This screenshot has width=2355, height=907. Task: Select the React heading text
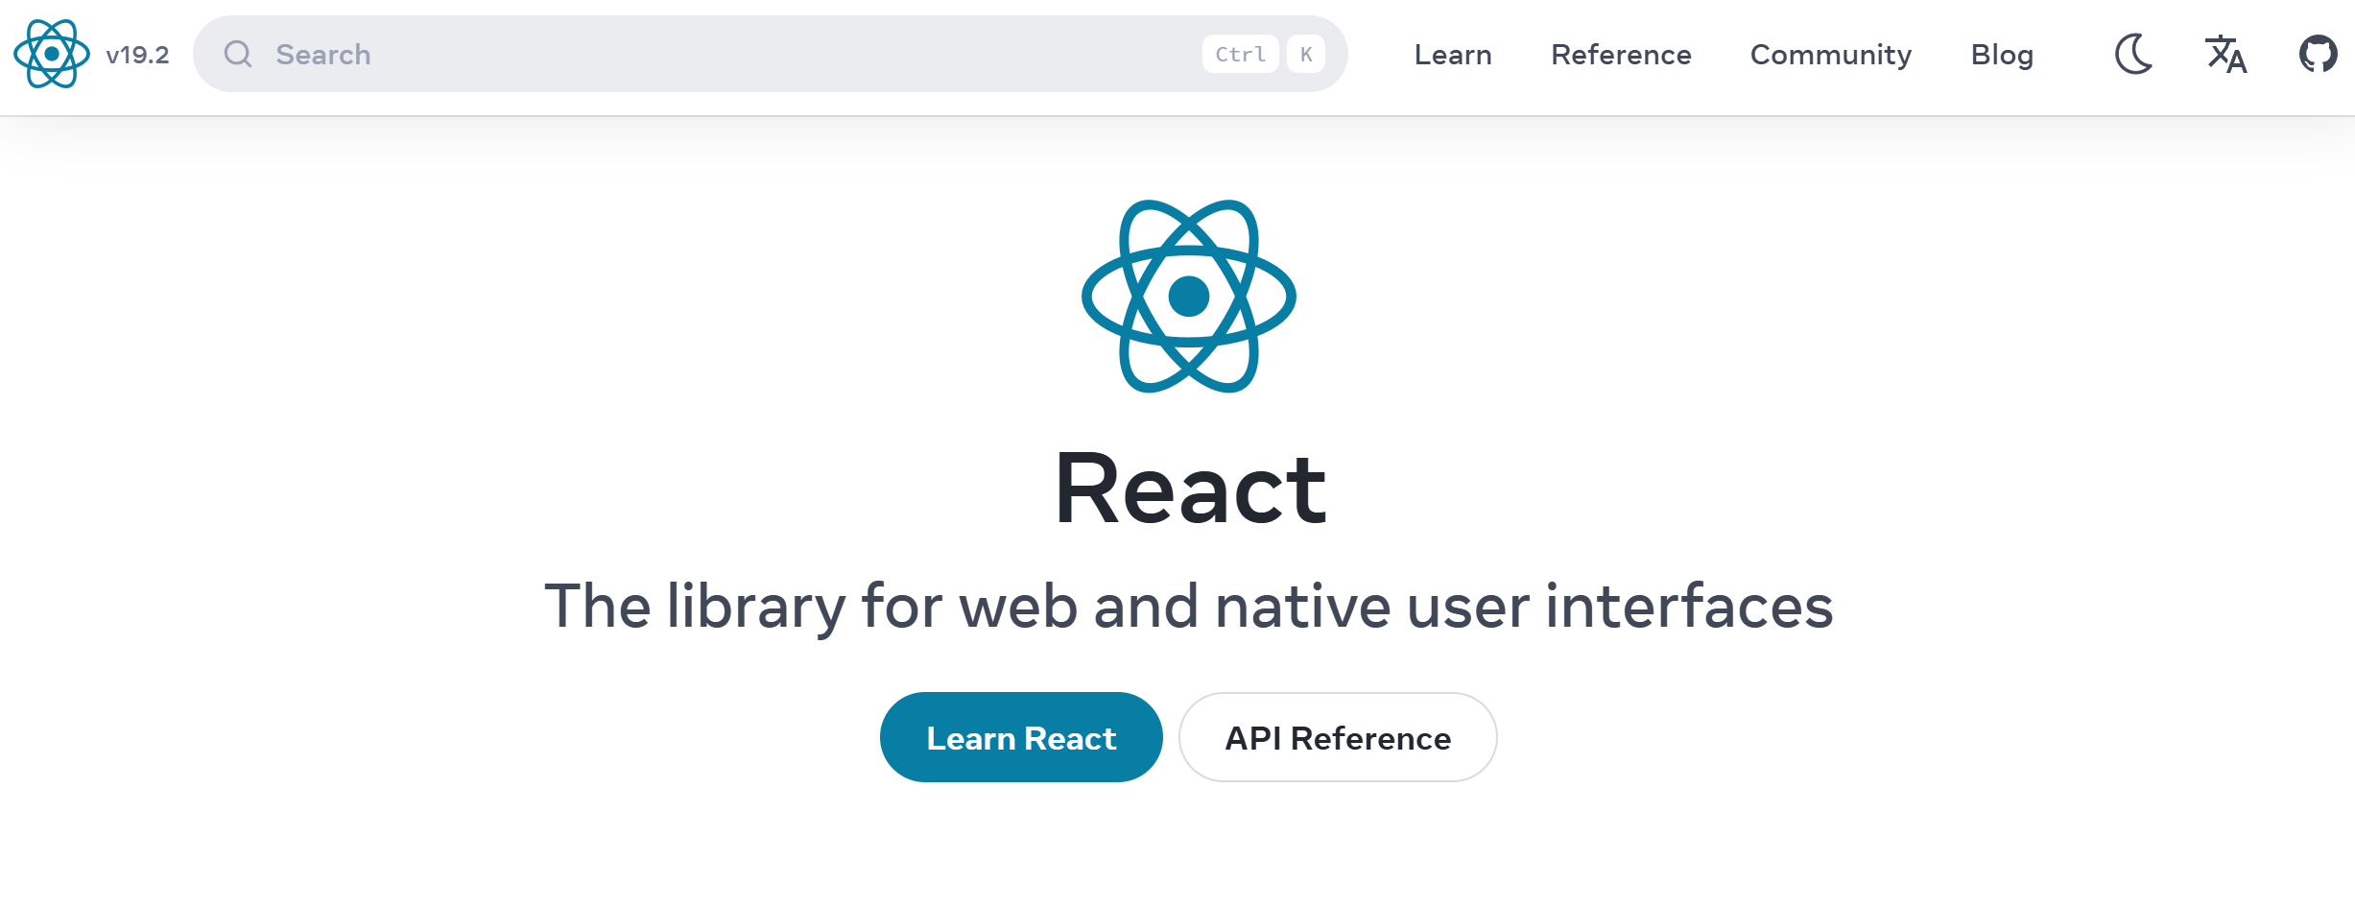(x=1190, y=488)
